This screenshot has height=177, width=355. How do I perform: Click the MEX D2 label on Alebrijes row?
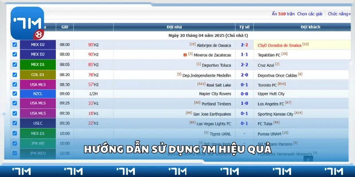point(38,45)
